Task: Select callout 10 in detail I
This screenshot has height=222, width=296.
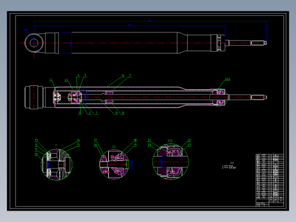Action: pyautogui.click(x=36, y=154)
